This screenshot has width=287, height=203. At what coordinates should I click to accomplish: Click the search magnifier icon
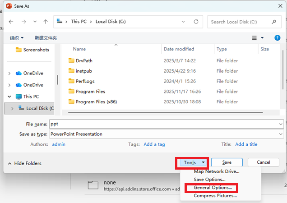[x=274, y=22]
